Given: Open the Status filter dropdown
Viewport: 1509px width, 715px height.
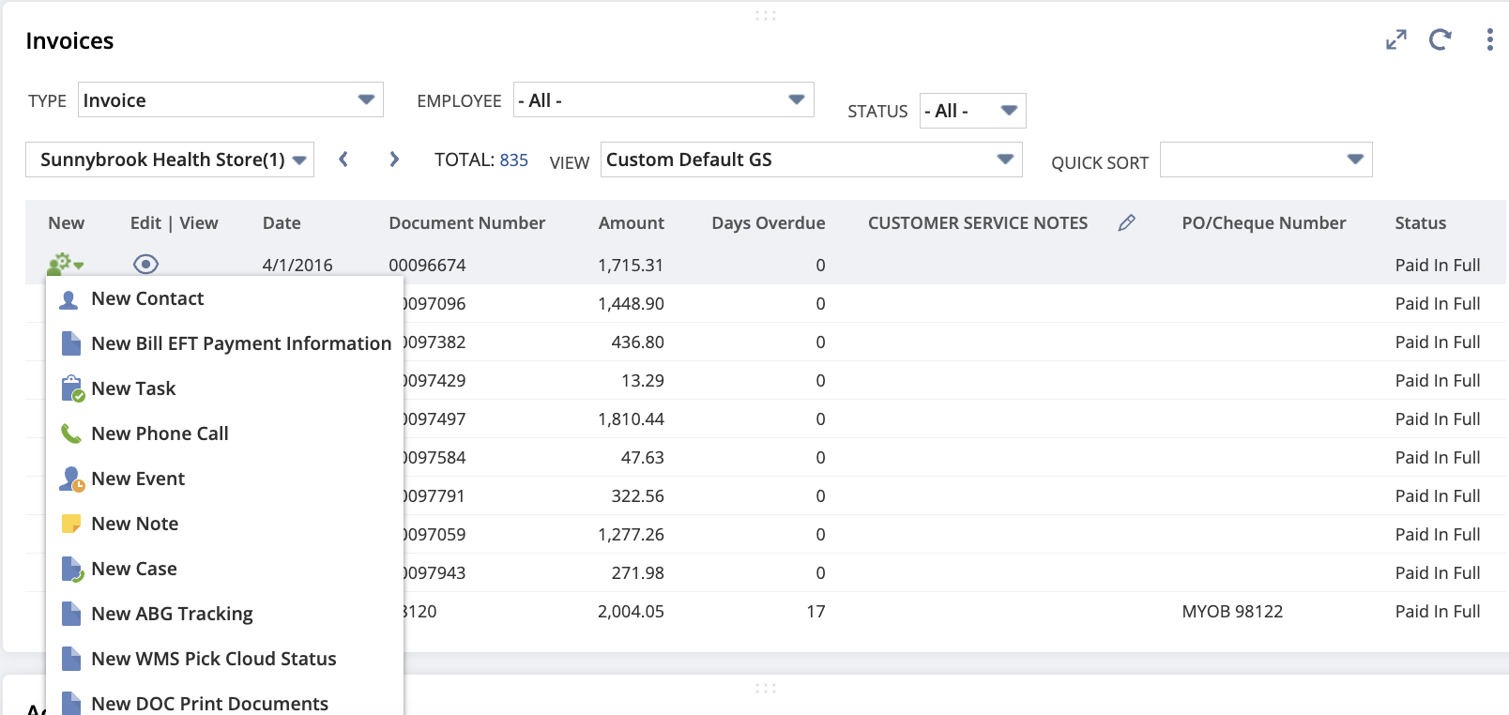Looking at the screenshot, I should tap(971, 111).
